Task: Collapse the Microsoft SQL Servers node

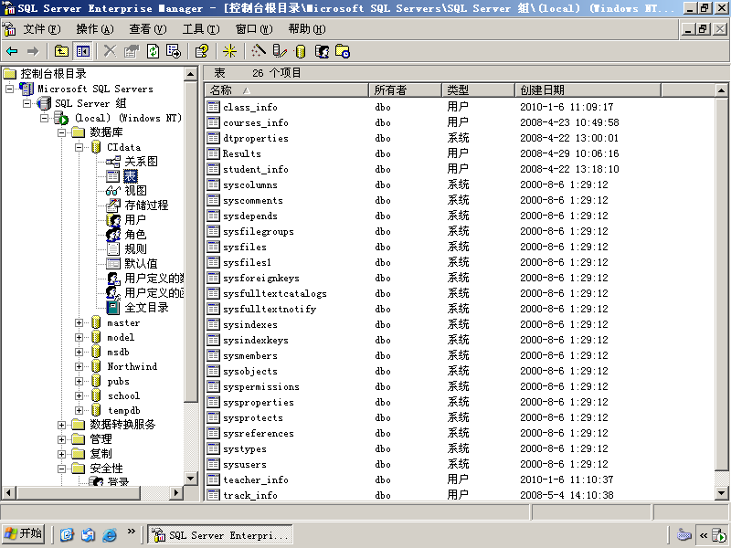Action: (9, 89)
